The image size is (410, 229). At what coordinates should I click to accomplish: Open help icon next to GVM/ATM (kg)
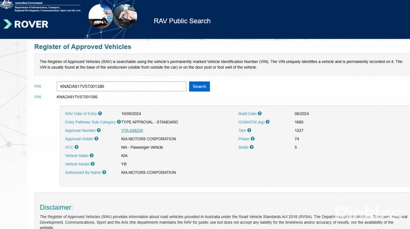tap(267, 122)
